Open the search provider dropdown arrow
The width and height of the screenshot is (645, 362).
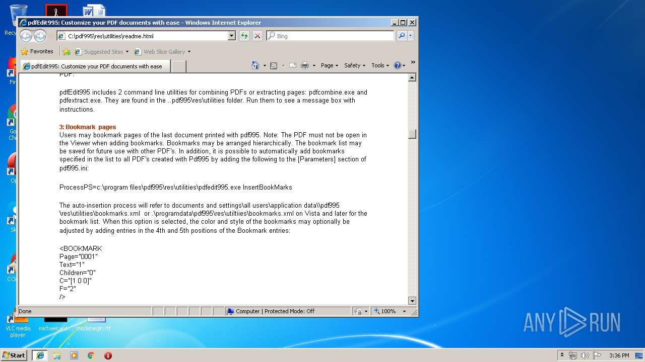(411, 36)
